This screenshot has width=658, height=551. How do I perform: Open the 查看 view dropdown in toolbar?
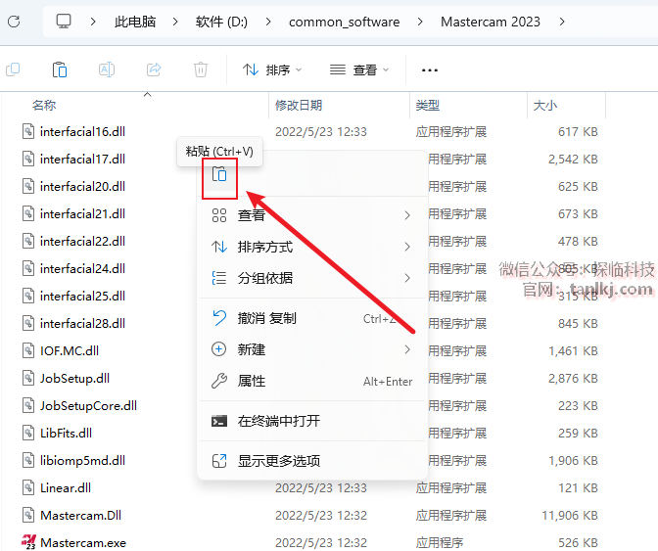tap(359, 69)
